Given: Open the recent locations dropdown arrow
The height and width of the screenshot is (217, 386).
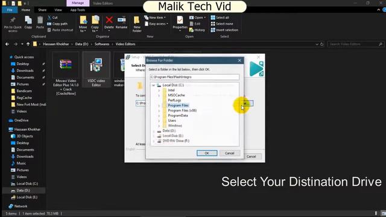Looking at the screenshot, I should point(22,44).
